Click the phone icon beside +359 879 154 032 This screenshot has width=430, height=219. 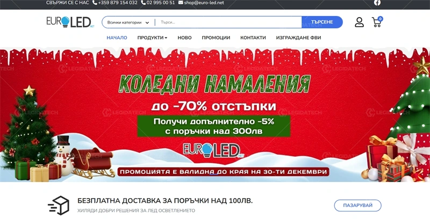pyautogui.click(x=95, y=3)
